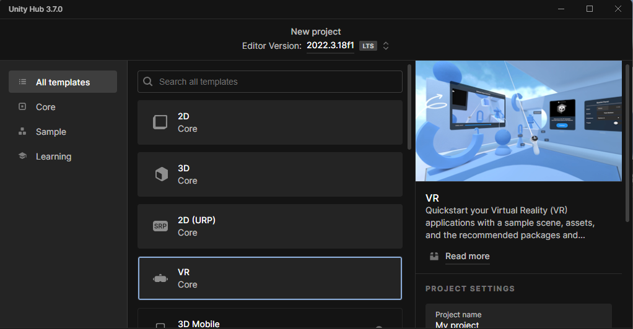The width and height of the screenshot is (633, 329).
Task: Open the 2022.3.18f1 editor version dropdown
Action: [x=330, y=46]
